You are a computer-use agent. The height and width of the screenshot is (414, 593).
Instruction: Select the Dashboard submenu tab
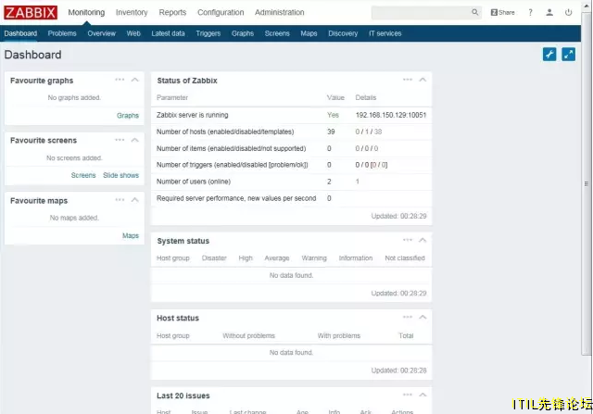[x=20, y=33]
